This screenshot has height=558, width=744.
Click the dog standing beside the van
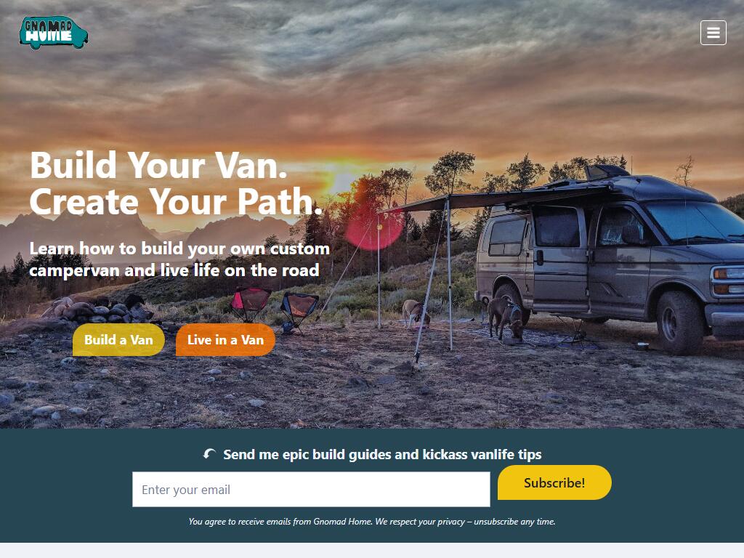click(x=506, y=318)
